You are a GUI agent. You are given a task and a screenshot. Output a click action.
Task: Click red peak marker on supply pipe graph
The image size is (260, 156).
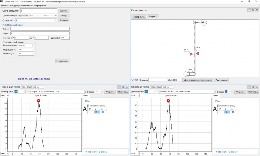pos(39,101)
